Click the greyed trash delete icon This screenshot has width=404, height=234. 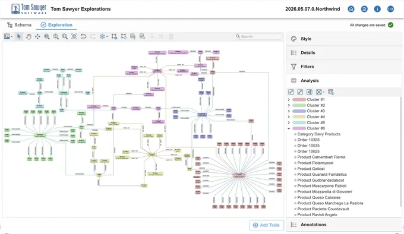[171, 37]
